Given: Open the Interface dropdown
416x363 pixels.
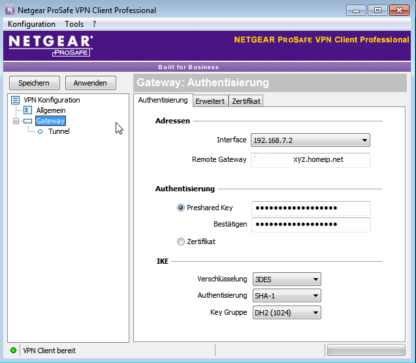Looking at the screenshot, I should click(x=310, y=140).
